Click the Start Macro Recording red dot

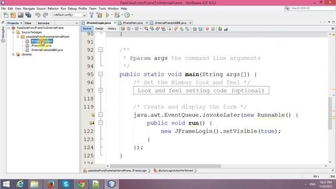(207, 29)
